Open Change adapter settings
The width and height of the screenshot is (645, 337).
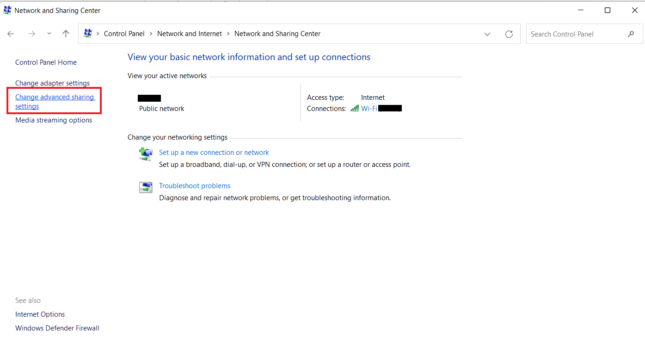(x=52, y=83)
